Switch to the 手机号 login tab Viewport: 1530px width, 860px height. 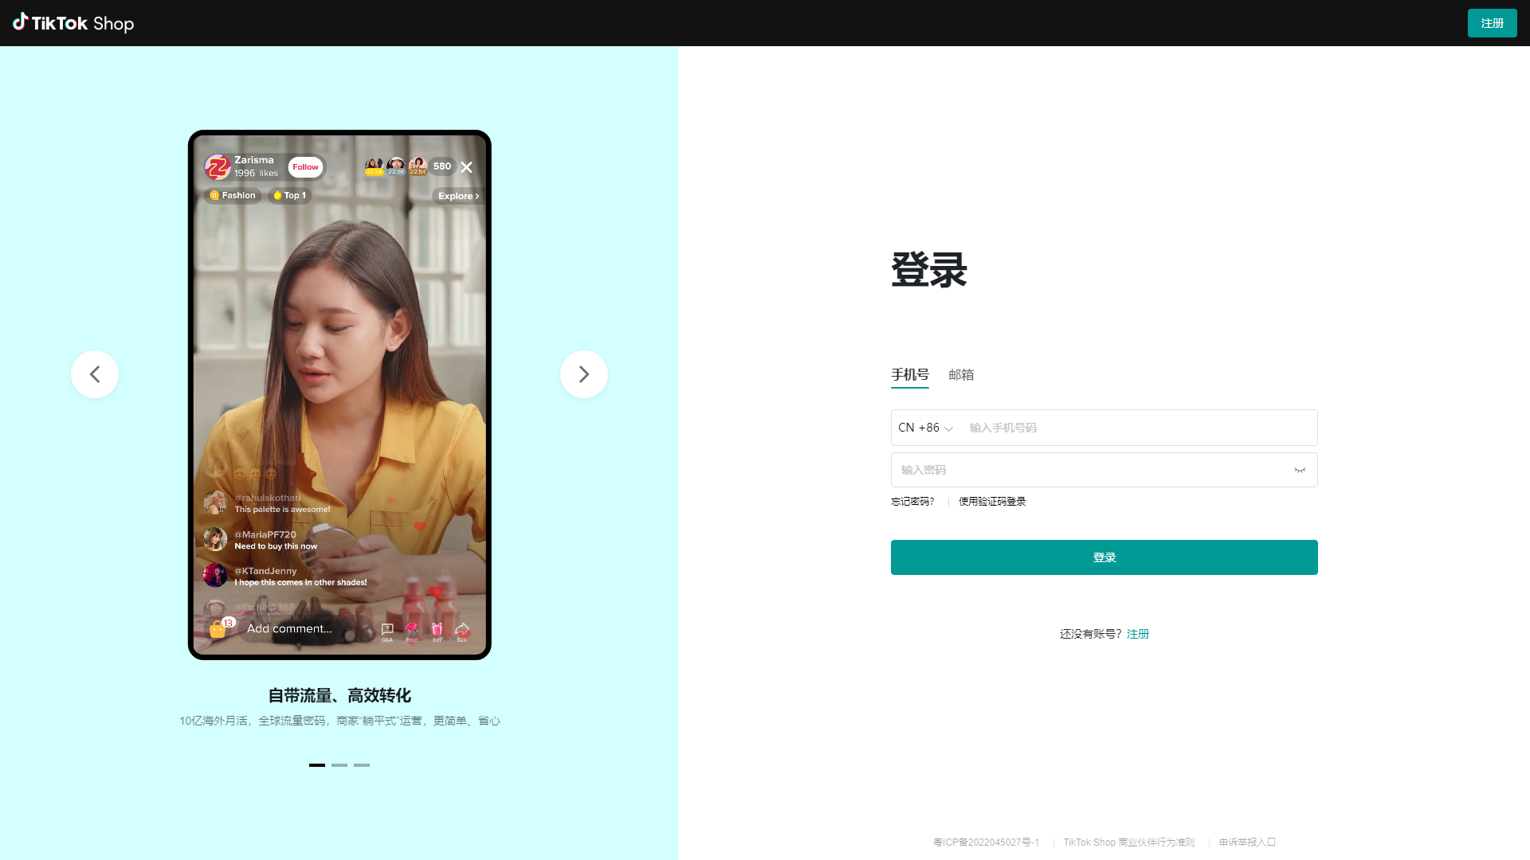pyautogui.click(x=910, y=375)
